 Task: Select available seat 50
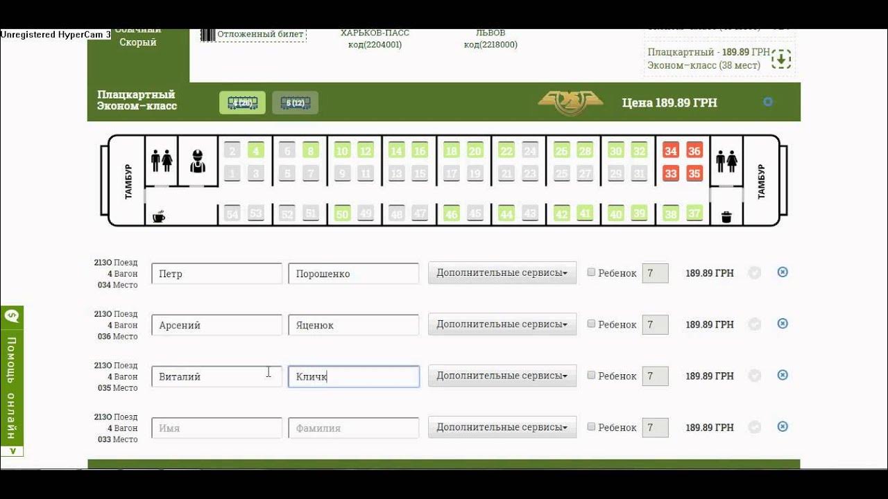coord(342,214)
